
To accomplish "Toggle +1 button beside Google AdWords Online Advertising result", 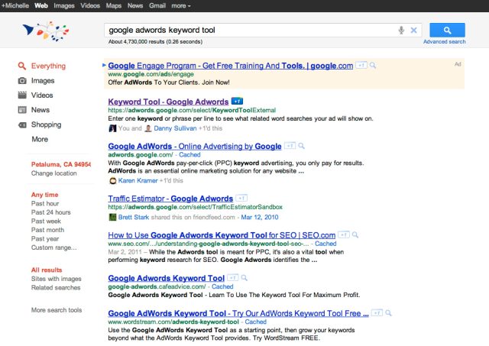I will point(290,145).
